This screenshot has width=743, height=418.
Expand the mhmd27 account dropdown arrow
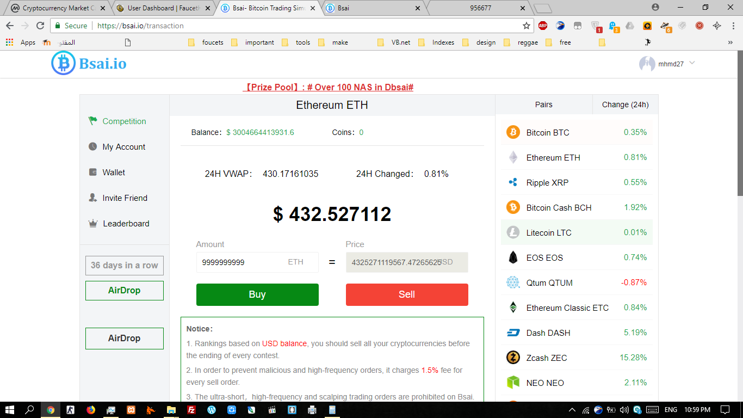coord(692,63)
